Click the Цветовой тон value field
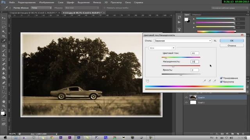250x140 pixels. (195, 53)
